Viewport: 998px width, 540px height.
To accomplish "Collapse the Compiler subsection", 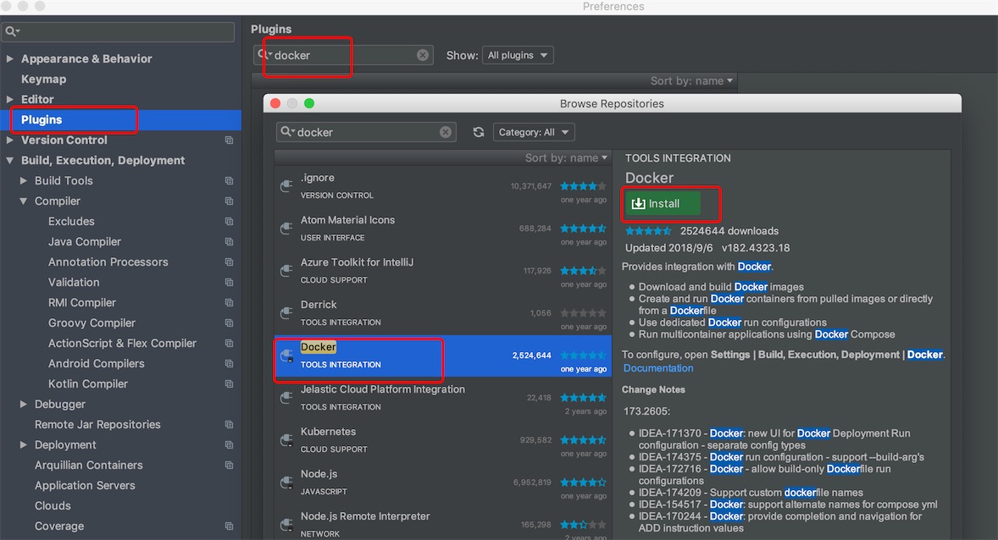I will coord(24,201).
